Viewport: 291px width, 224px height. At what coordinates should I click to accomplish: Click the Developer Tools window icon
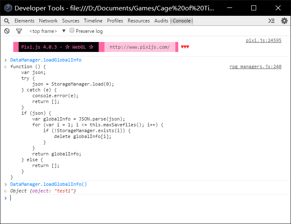point(8,8)
